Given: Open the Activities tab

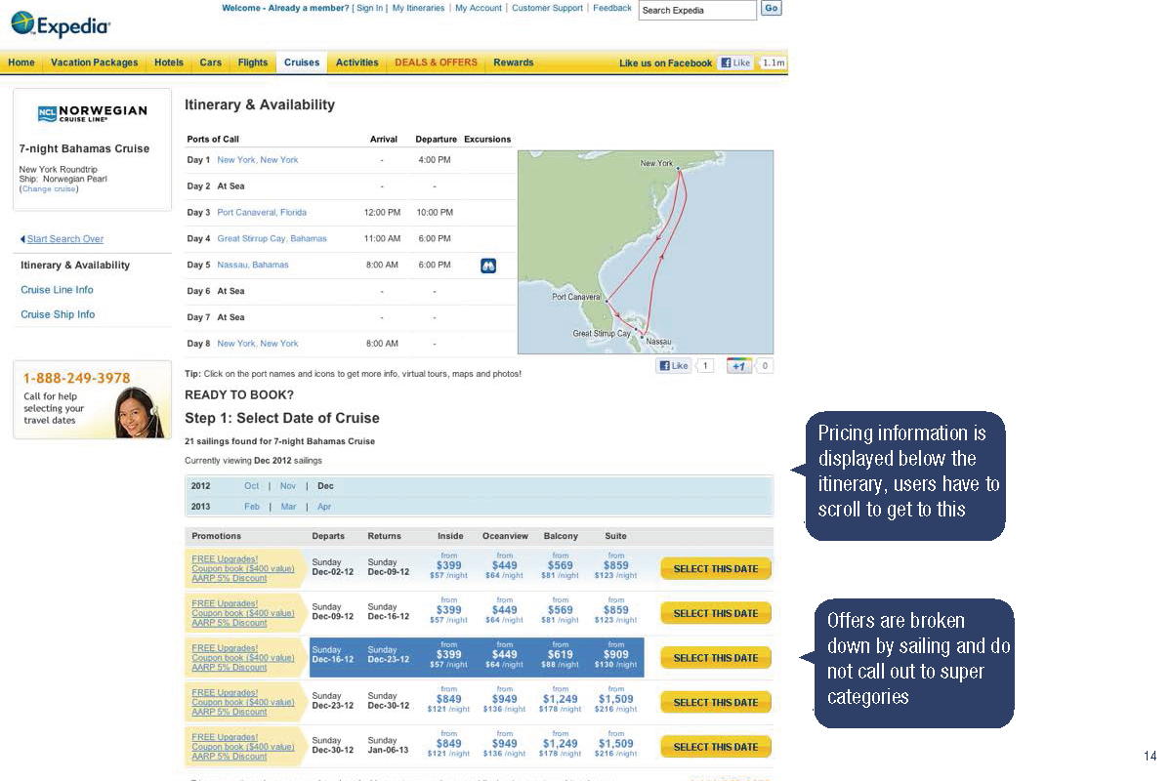Looking at the screenshot, I should click(x=357, y=62).
